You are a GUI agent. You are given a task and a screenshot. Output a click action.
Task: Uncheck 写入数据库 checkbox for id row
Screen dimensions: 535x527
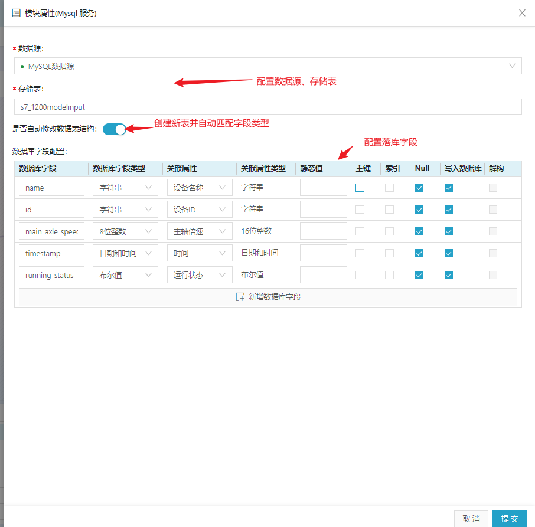[449, 210]
